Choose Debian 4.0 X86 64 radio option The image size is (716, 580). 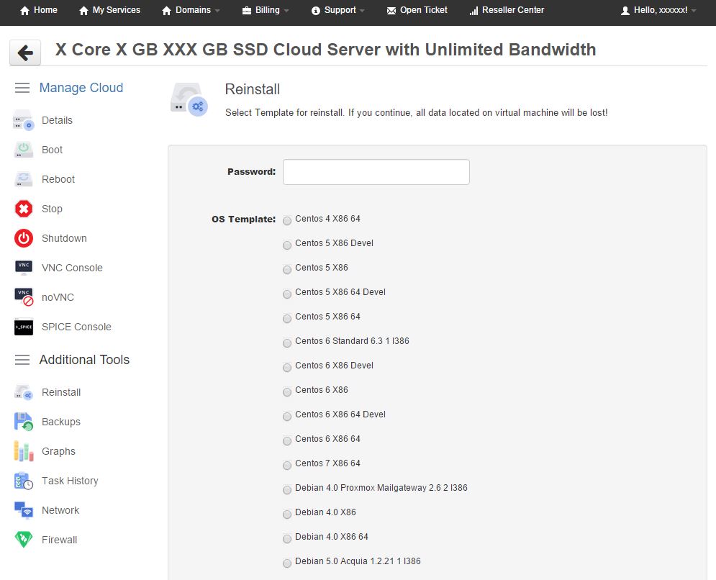(x=287, y=538)
